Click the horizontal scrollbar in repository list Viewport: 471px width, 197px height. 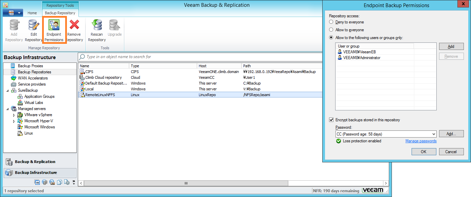tap(186, 183)
